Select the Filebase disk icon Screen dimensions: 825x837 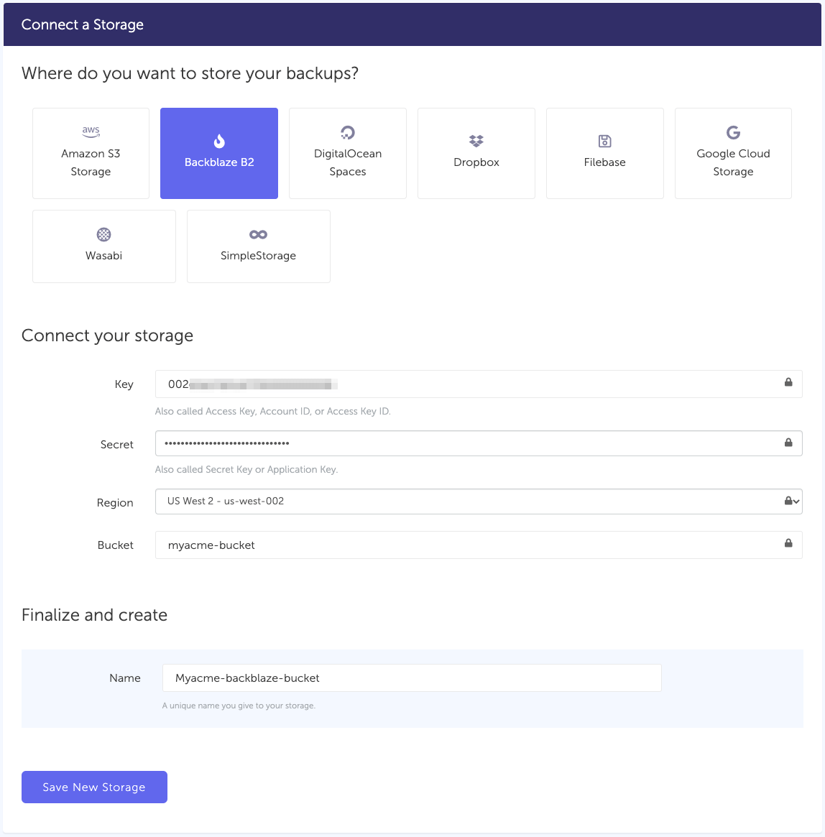coord(605,141)
